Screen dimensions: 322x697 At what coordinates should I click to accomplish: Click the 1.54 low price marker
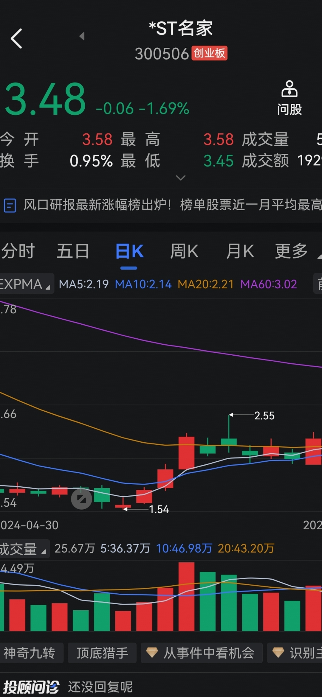159,509
